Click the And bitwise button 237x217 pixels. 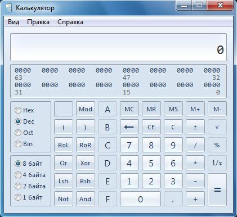click(86, 199)
